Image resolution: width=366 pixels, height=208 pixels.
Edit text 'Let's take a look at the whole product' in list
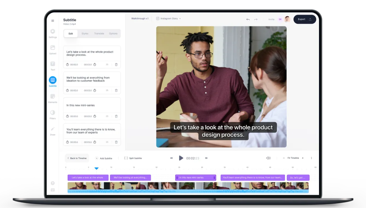coord(90,54)
